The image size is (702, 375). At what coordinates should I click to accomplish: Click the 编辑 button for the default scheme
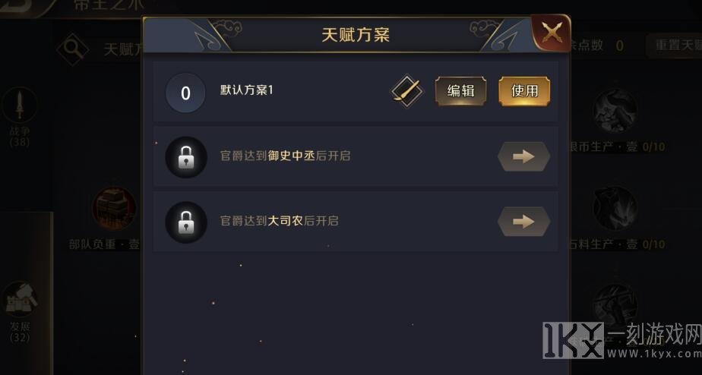(x=460, y=91)
